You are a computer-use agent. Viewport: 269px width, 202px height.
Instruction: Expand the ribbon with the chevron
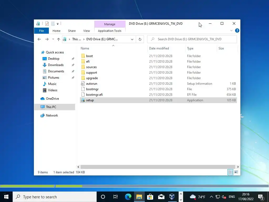[x=231, y=31]
